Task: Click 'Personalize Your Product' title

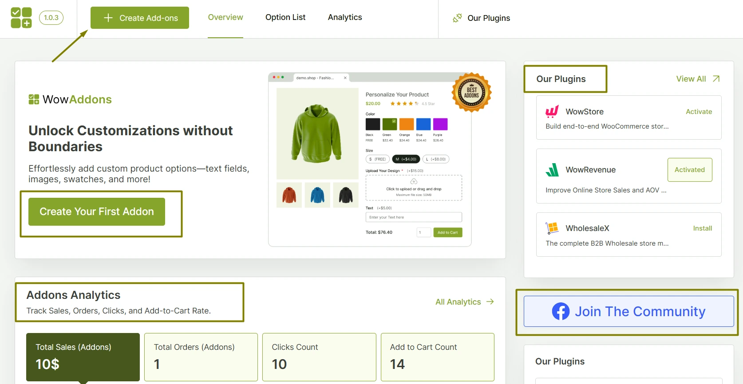Action: pyautogui.click(x=397, y=94)
